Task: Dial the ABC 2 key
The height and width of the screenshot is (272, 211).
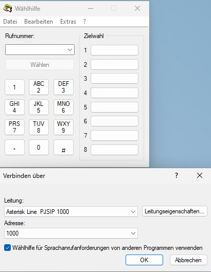Action: (39, 87)
